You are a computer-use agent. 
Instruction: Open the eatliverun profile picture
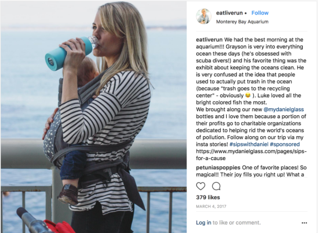204,16
